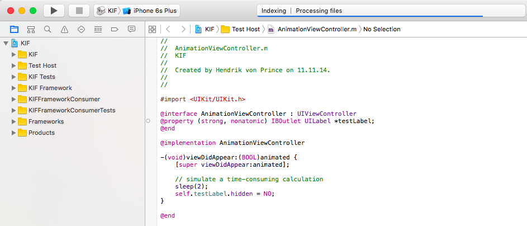Open the Find navigator
The width and height of the screenshot is (527, 226).
point(48,29)
